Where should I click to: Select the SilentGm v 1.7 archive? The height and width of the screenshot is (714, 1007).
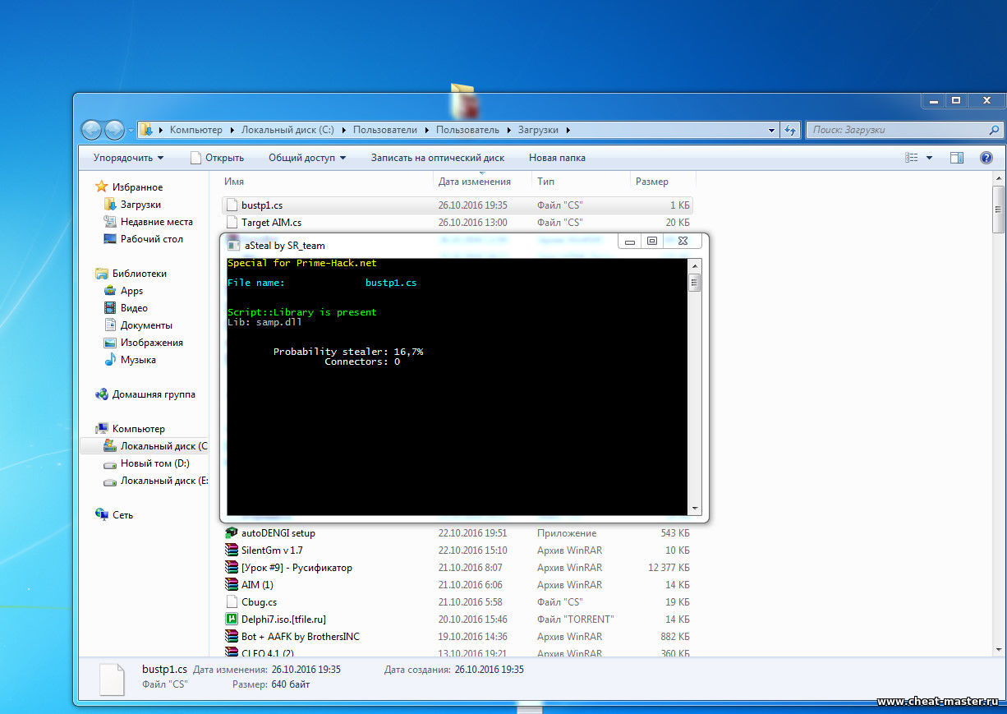tap(272, 550)
